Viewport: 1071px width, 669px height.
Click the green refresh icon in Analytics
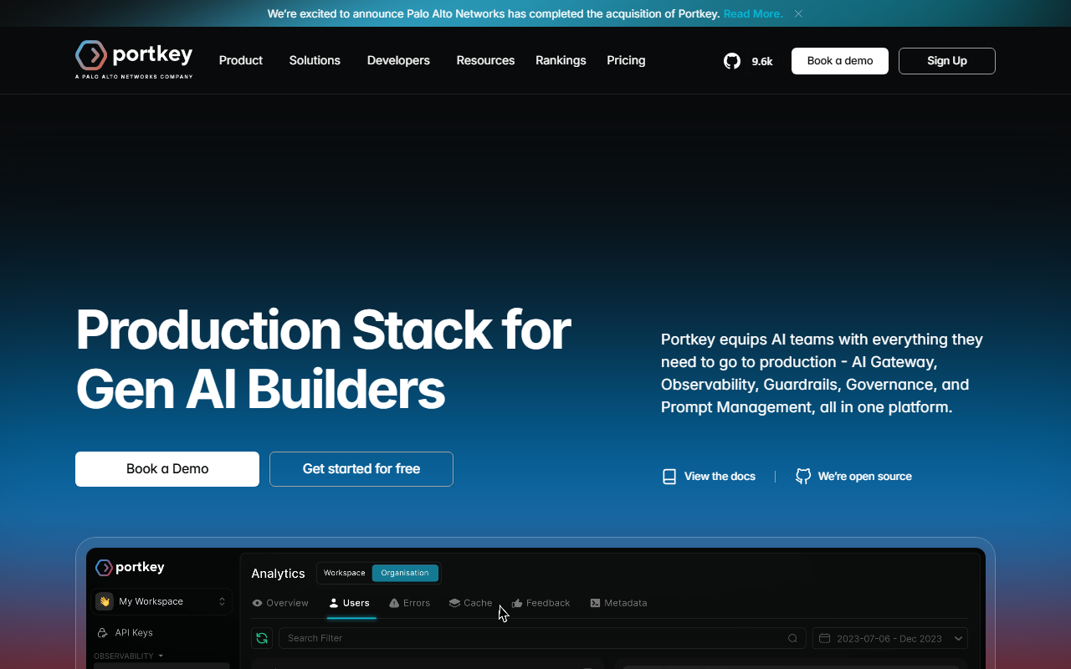[x=262, y=638]
